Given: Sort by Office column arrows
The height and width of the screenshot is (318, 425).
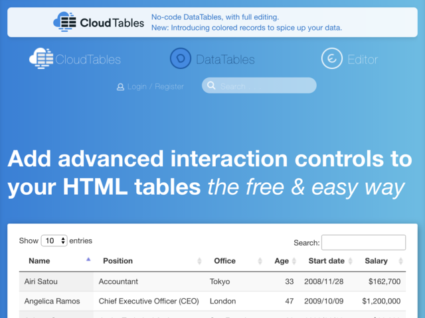Looking at the screenshot, I should tap(260, 261).
